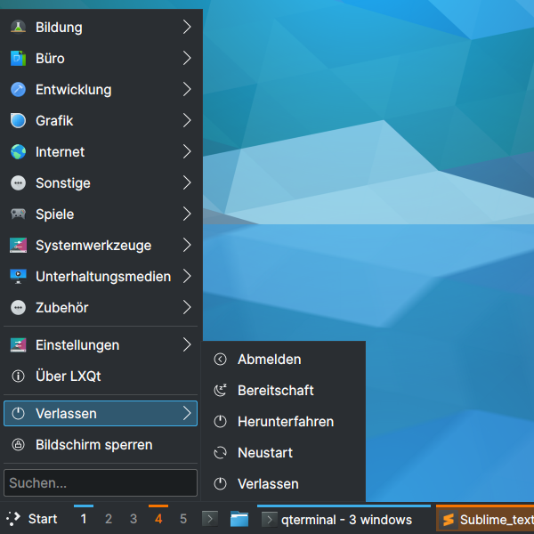534x534 pixels.
Task: Click the lock icon for Bildschirm sperren
Action: [x=18, y=445]
